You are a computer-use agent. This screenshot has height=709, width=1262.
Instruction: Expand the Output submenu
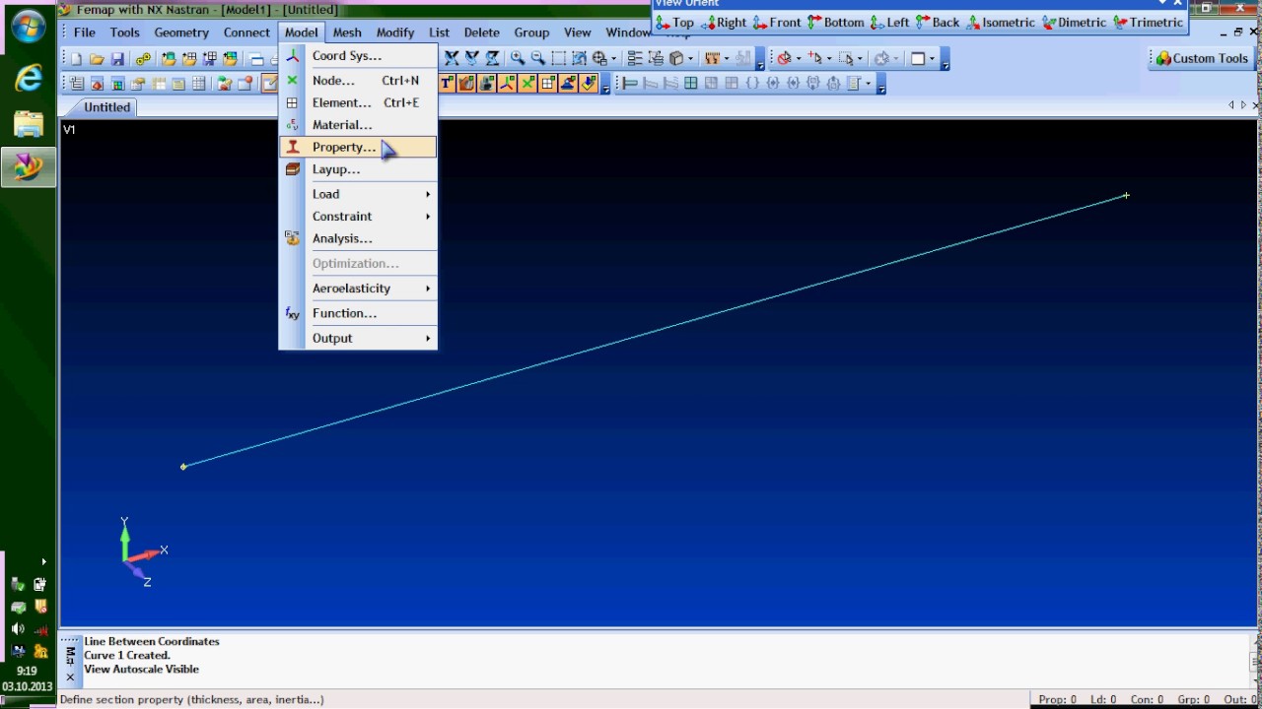point(358,338)
